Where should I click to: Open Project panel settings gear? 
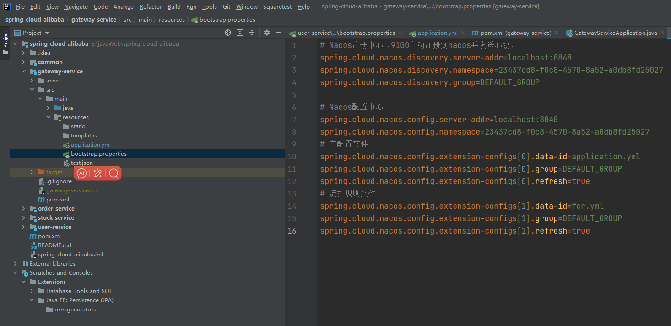267,33
